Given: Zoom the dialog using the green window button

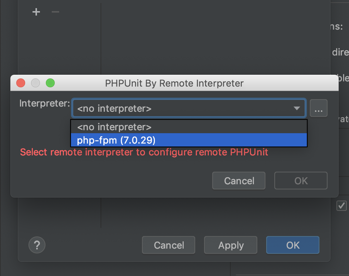Looking at the screenshot, I should pos(50,83).
